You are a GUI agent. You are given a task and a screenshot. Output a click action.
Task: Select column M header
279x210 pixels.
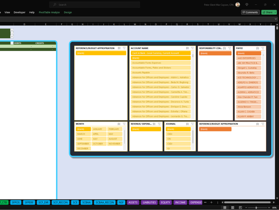click(x=135, y=24)
